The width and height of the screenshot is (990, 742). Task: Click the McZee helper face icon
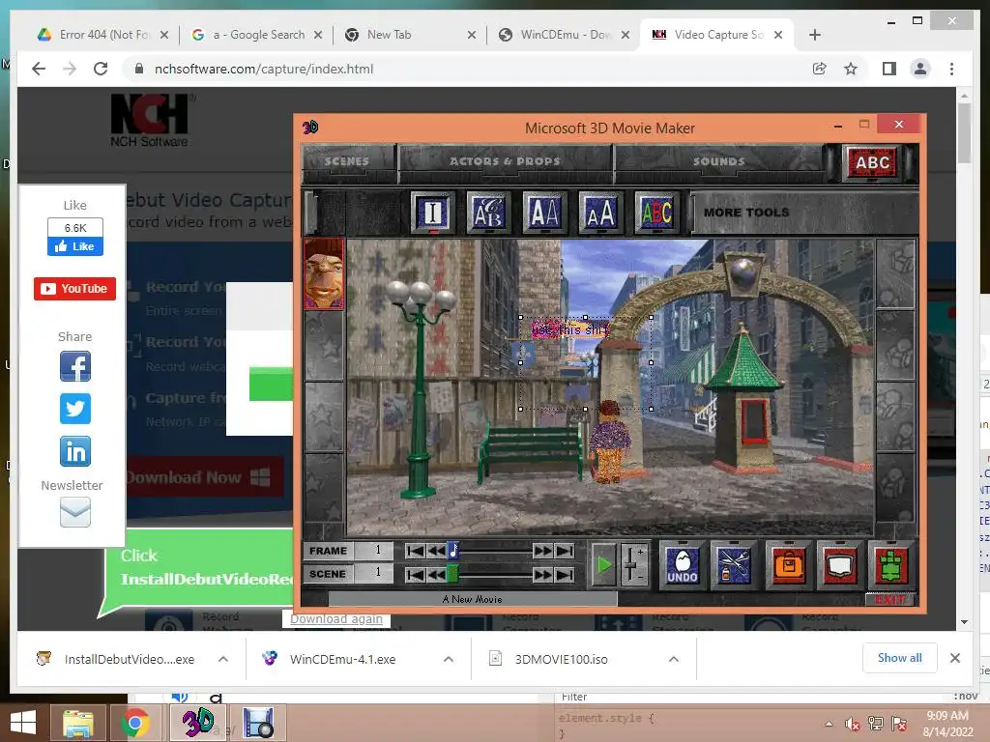click(x=325, y=273)
